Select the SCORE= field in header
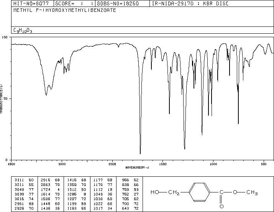Screen dimensions: 274x212 (x=74, y=3)
